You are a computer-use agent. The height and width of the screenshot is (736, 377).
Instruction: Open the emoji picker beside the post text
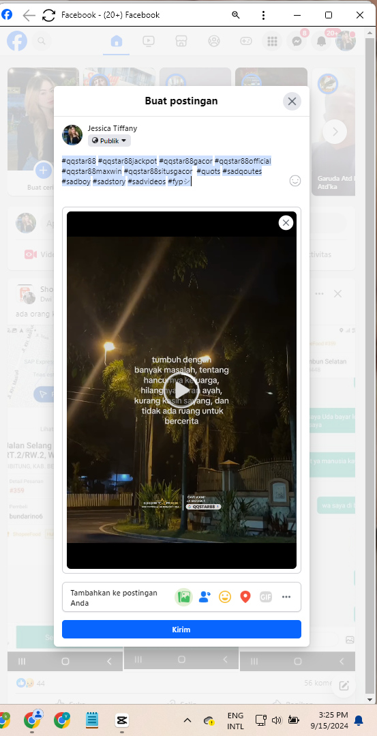coord(295,181)
